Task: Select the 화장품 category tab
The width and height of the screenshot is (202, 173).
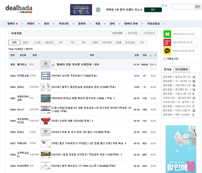Action: (119, 43)
